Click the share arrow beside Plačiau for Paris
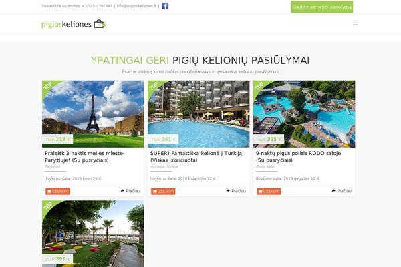401x267 pixels. pos(122,191)
